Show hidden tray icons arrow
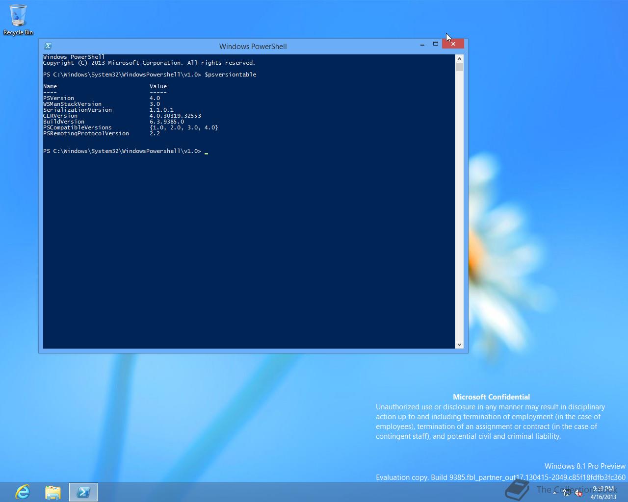 [555, 493]
